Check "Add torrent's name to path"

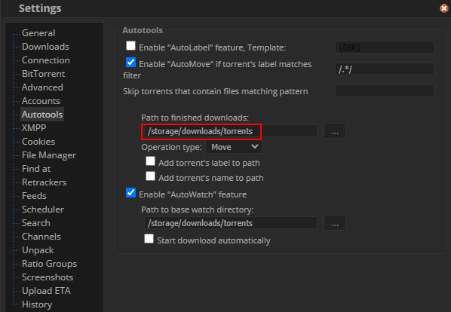pyautogui.click(x=150, y=176)
